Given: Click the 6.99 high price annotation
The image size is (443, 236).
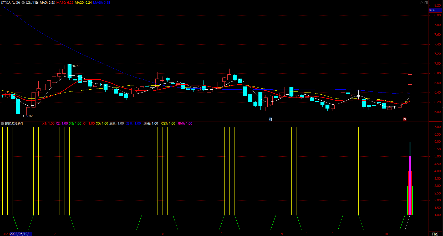Looking at the screenshot, I should [x=76, y=66].
